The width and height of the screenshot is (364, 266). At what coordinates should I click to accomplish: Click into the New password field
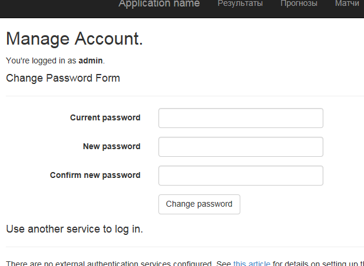click(240, 147)
